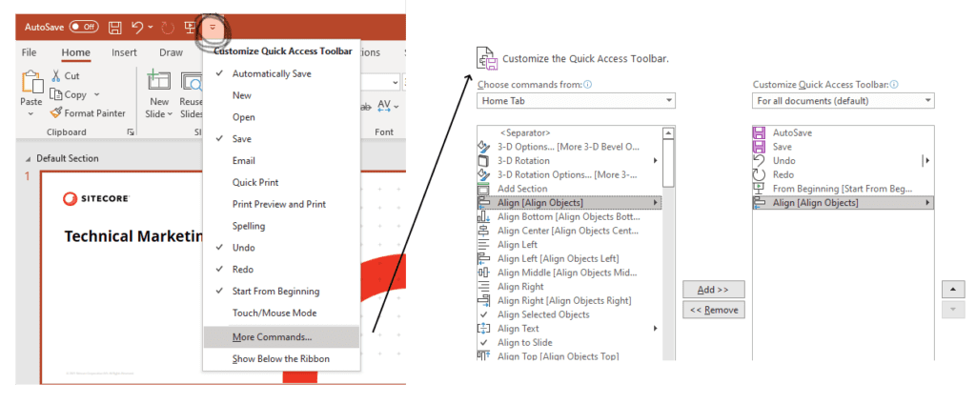This screenshot has height=404, width=976.
Task: Click the Cut scissors command
Action: (65, 76)
